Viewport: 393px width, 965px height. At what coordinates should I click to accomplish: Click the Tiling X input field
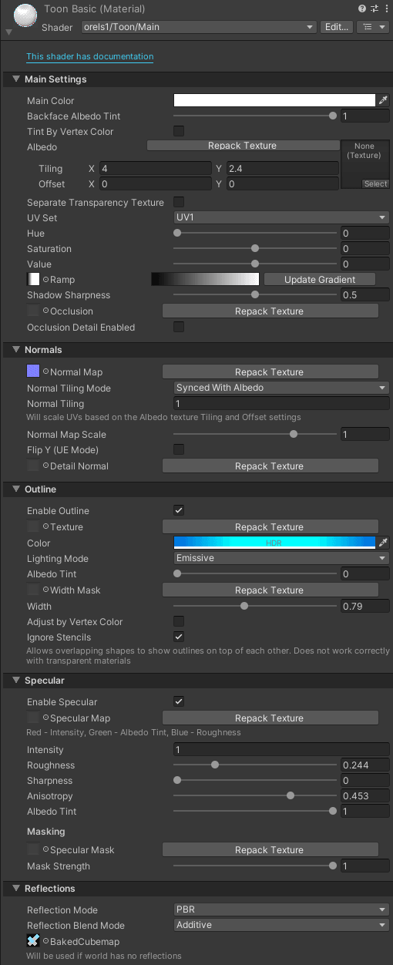point(155,169)
